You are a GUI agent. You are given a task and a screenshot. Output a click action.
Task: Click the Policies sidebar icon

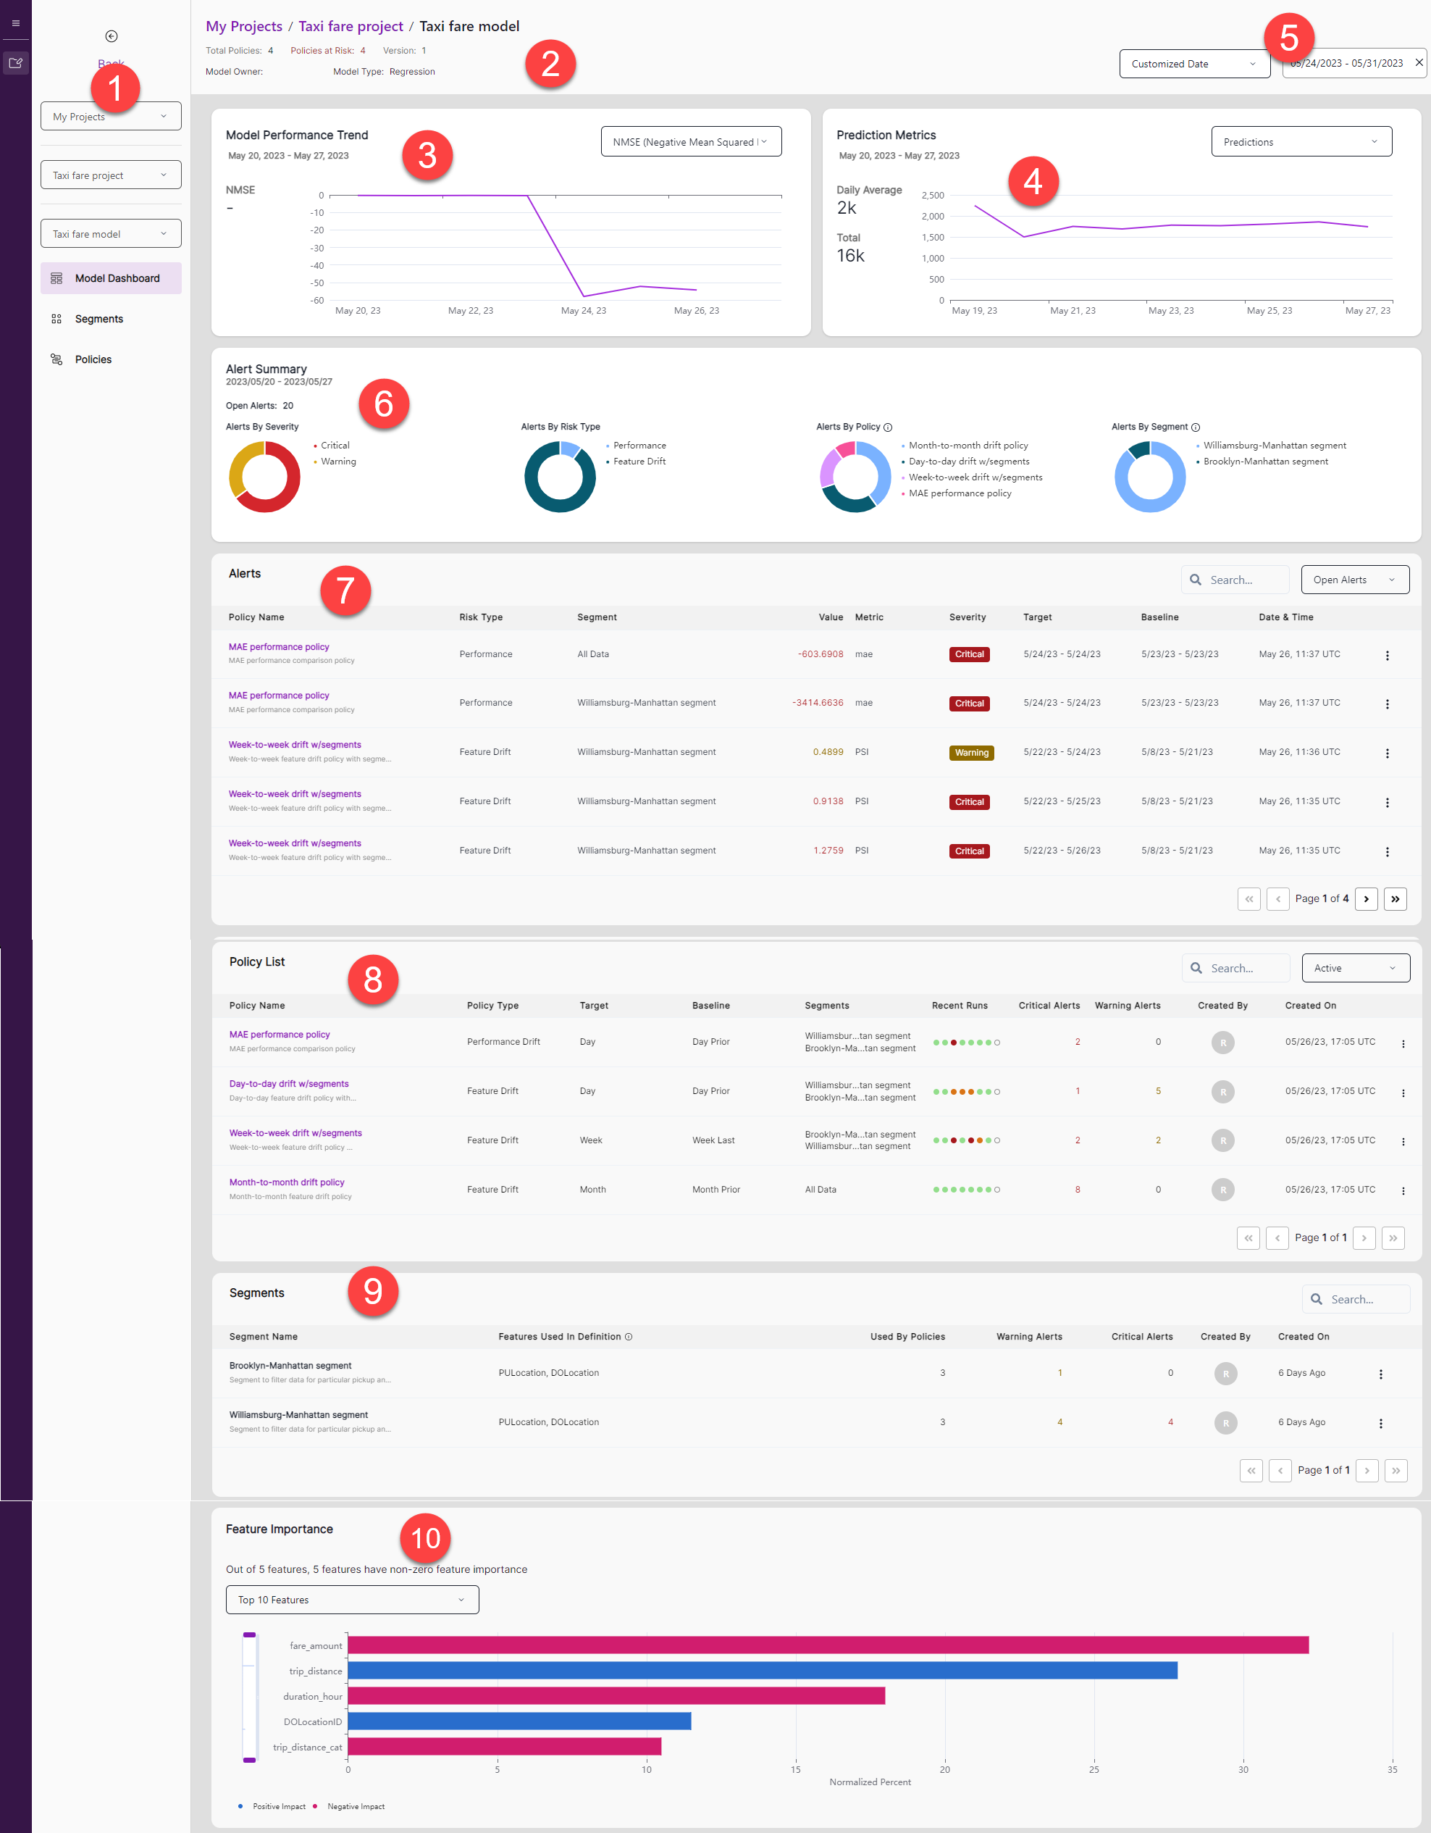pyautogui.click(x=56, y=359)
